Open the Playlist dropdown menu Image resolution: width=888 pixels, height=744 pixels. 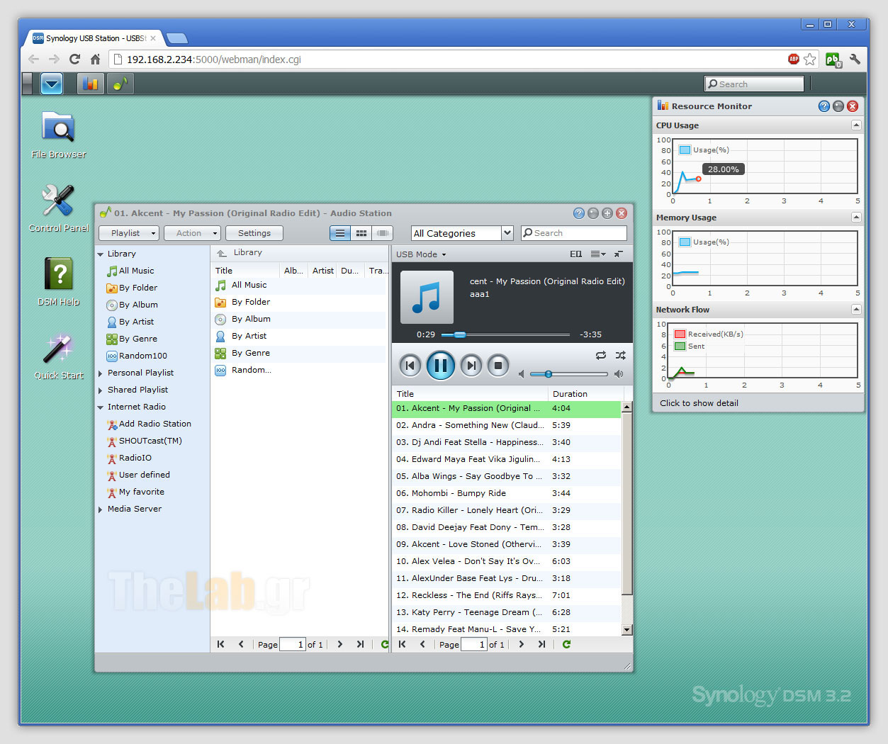[x=129, y=233]
